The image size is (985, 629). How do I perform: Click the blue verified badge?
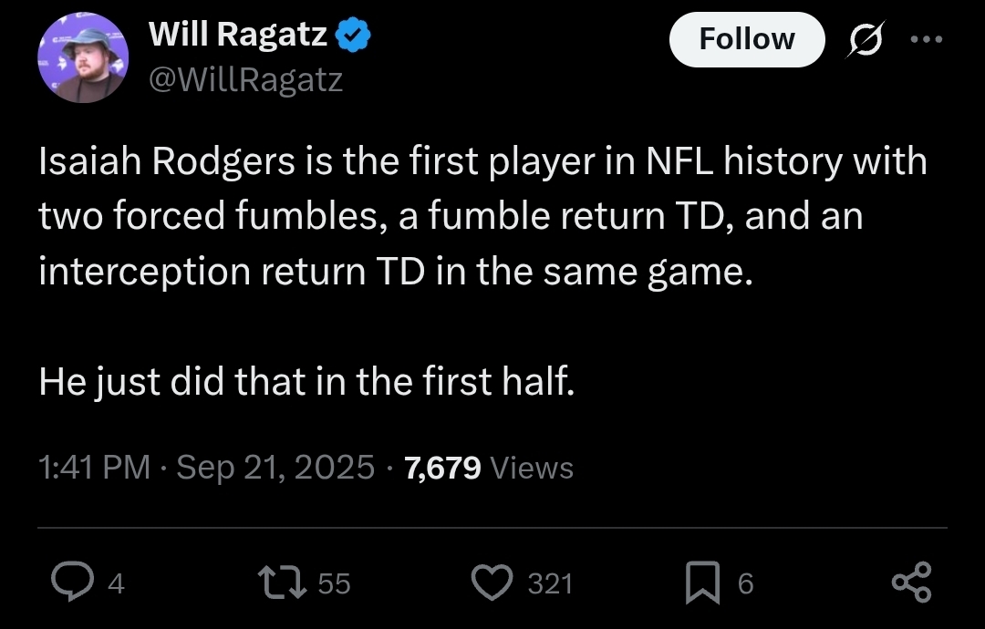pos(353,36)
